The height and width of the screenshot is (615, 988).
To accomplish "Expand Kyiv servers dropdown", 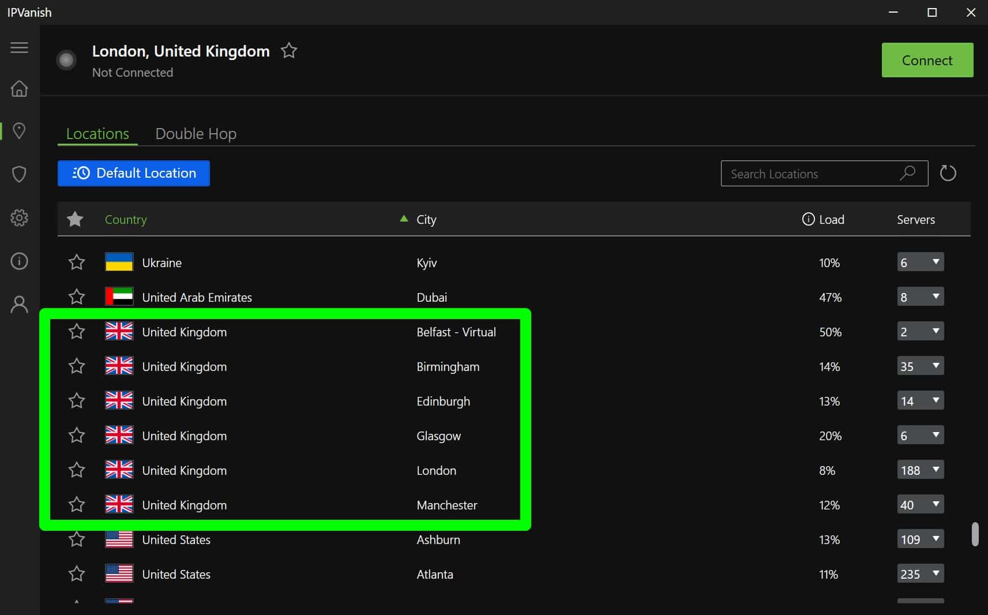I will point(921,262).
